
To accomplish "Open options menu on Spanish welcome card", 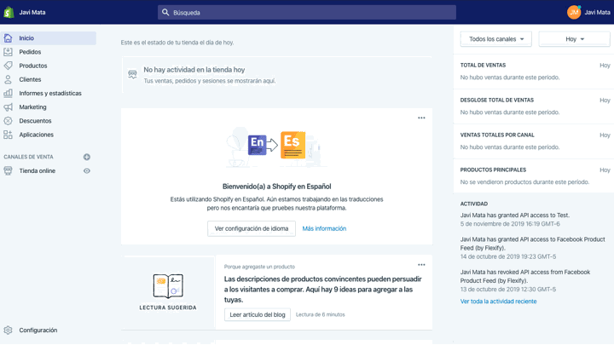I will [421, 118].
